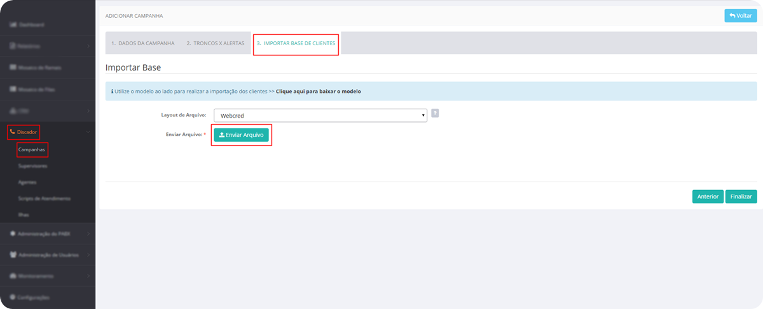The width and height of the screenshot is (763, 309).
Task: Click the help question mark icon beside layout dropdown
Action: point(435,113)
